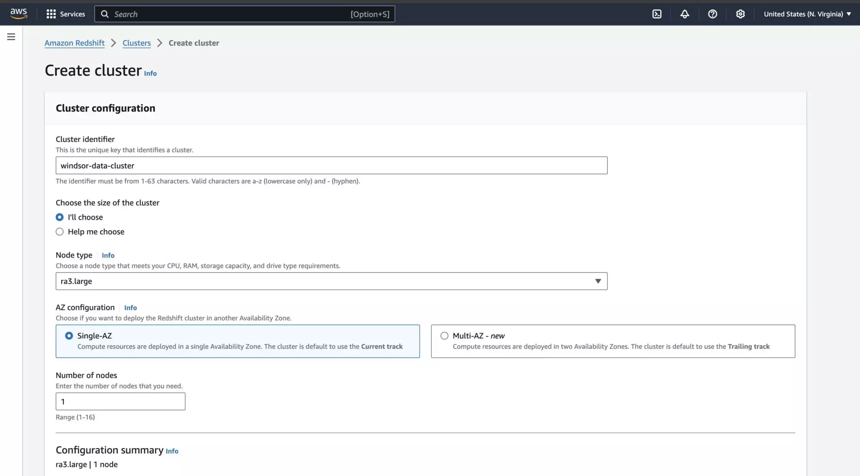Open the help question mark icon
Image resolution: width=860 pixels, height=476 pixels.
point(712,14)
